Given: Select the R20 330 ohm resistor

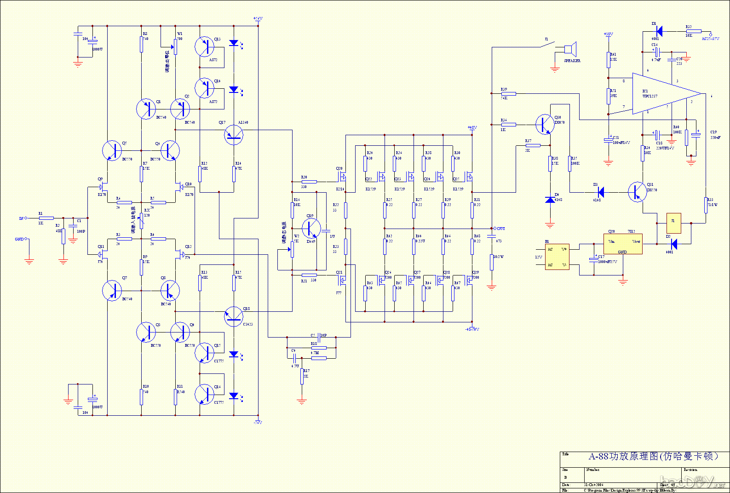Looking at the screenshot, I should tap(309, 182).
